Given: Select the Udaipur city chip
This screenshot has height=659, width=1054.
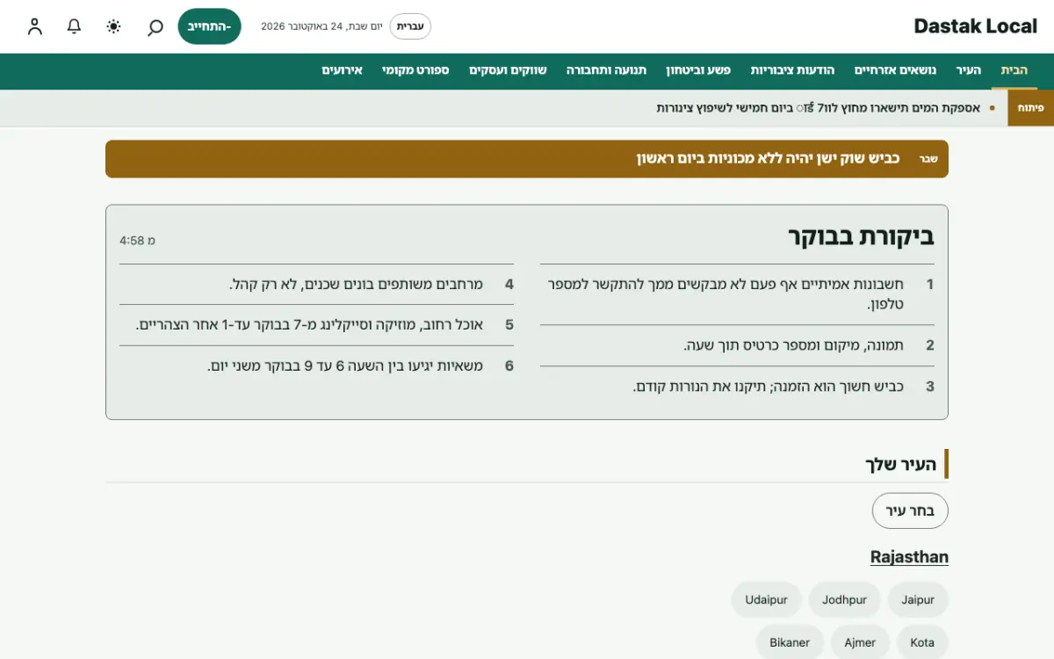Looking at the screenshot, I should click(766, 600).
